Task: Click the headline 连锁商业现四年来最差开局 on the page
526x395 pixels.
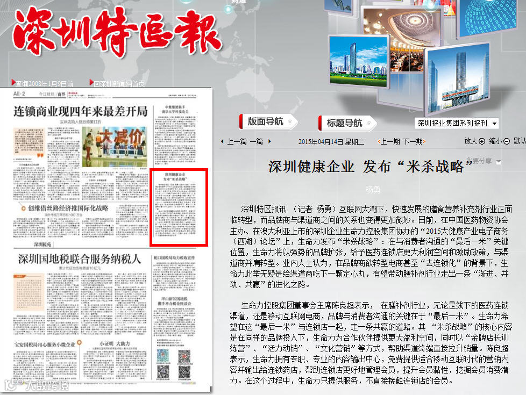Action: (x=81, y=111)
